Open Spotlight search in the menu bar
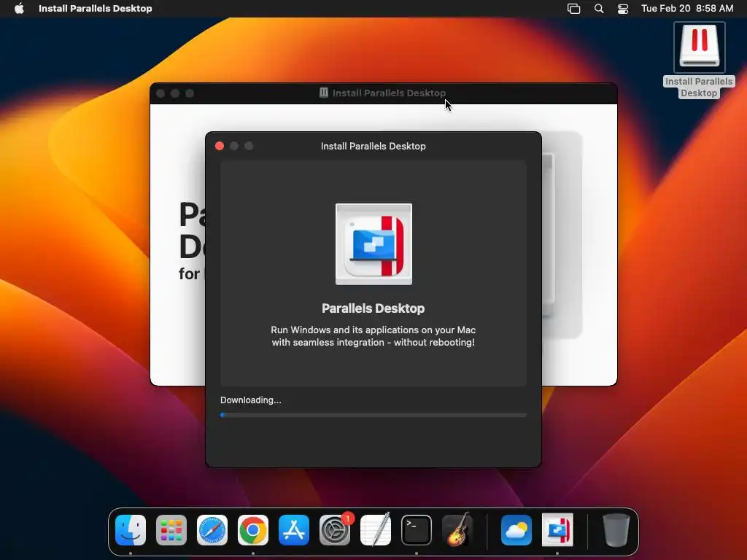The width and height of the screenshot is (747, 560). click(599, 9)
